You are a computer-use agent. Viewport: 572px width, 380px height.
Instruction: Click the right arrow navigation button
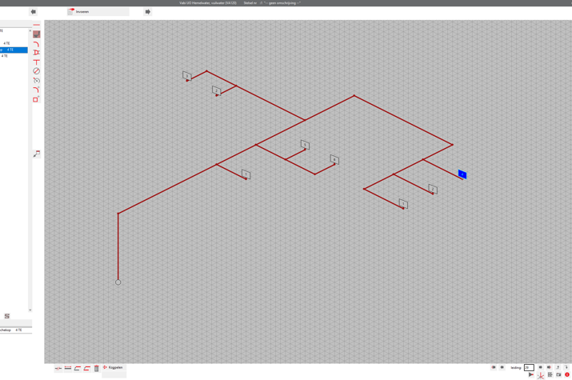point(147,12)
